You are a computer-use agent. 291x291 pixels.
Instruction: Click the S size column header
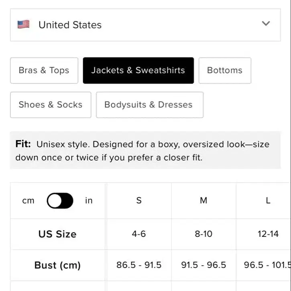click(139, 201)
